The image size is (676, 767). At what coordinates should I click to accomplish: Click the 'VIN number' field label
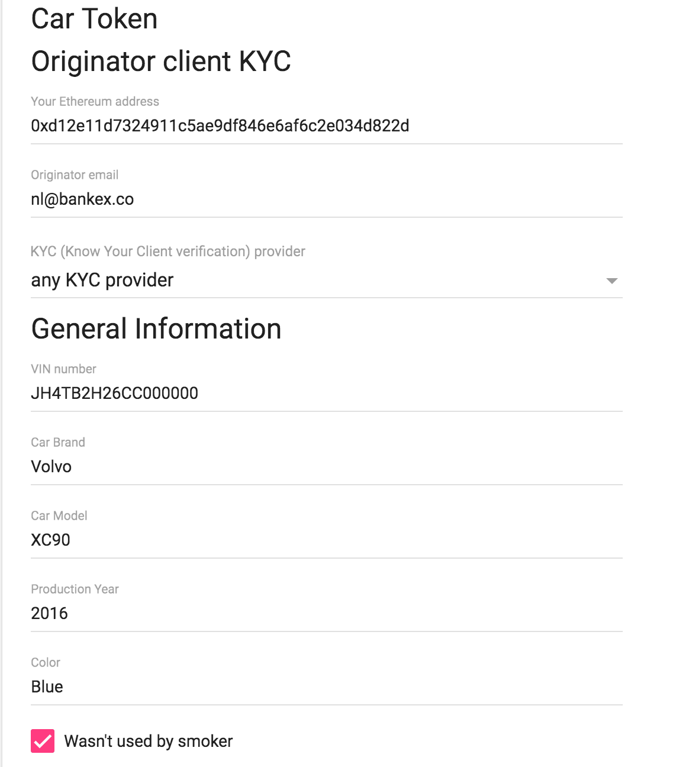pyautogui.click(x=63, y=369)
